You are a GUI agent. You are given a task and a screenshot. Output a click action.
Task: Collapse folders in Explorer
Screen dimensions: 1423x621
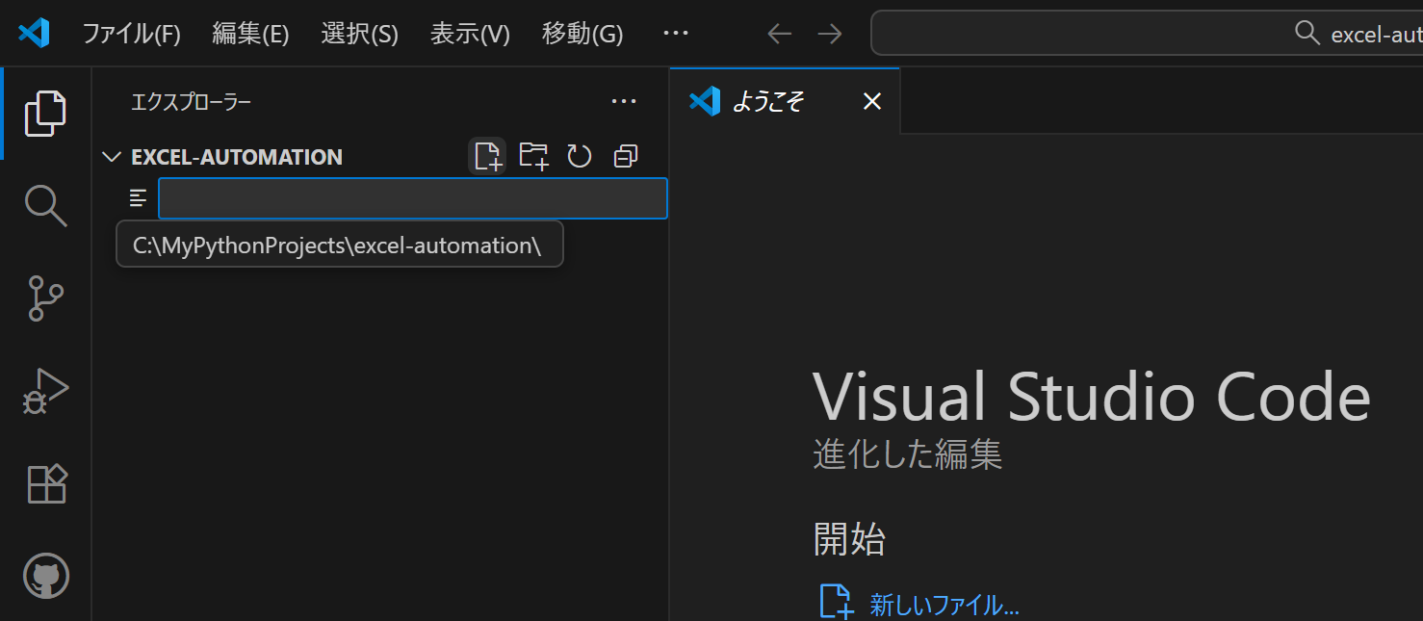click(x=625, y=155)
